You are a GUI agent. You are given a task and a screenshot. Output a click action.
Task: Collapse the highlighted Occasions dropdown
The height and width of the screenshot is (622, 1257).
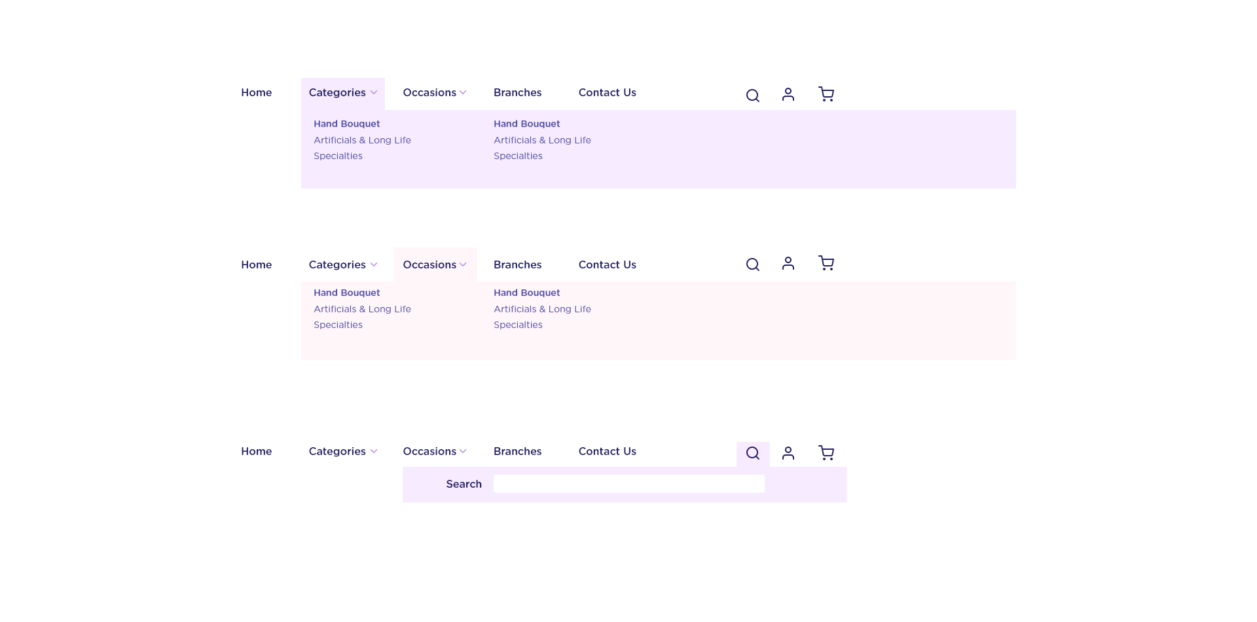pos(435,265)
